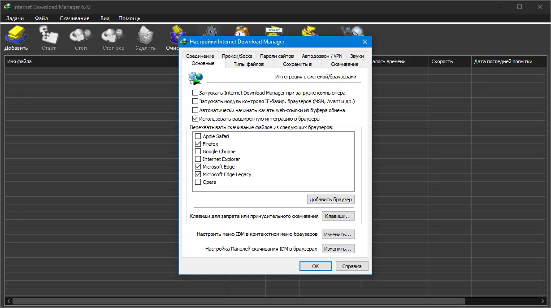Open the Пароли сайтов tab
This screenshot has width=551, height=308.
pos(277,56)
